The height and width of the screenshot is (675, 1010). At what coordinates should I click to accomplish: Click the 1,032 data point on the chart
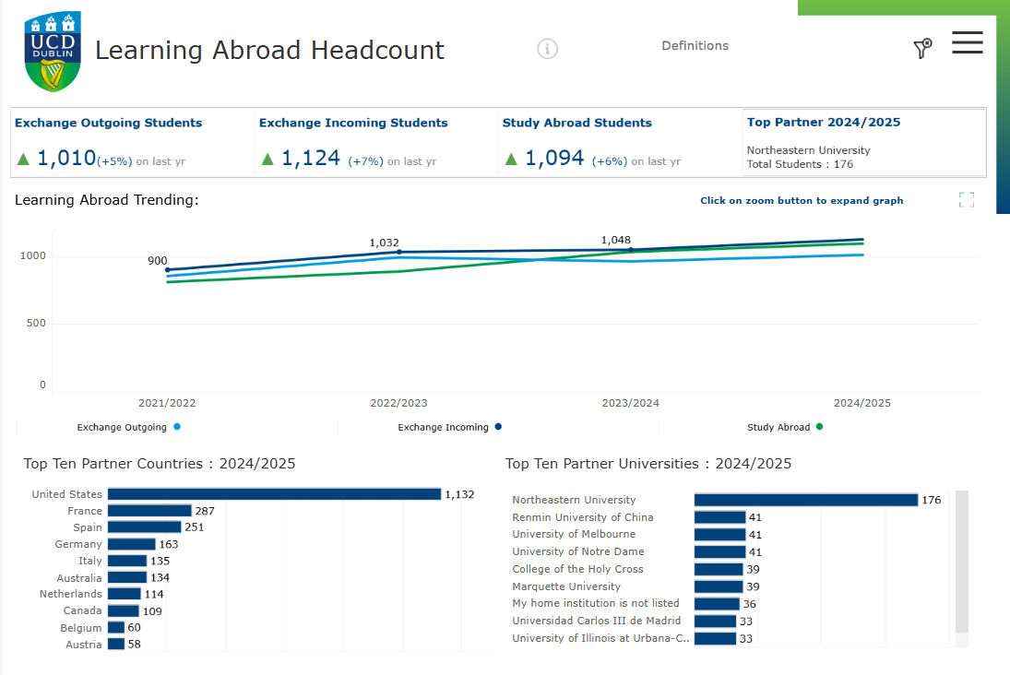click(x=398, y=252)
